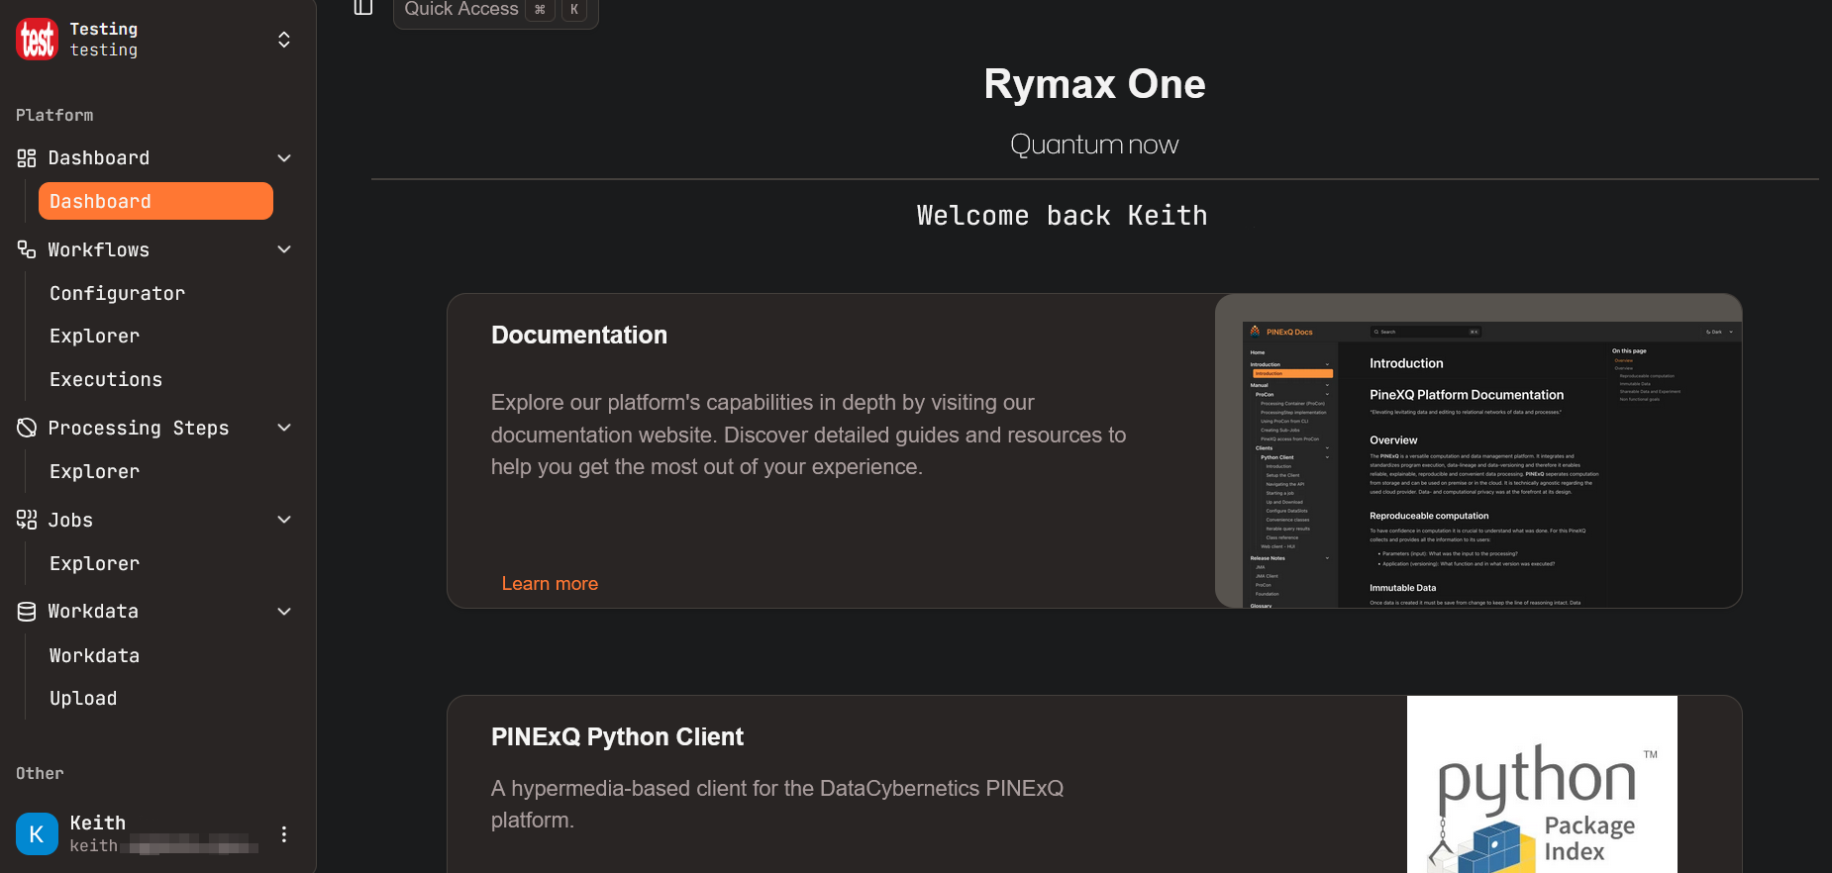Open the Configurator under Workflows

coord(117,293)
